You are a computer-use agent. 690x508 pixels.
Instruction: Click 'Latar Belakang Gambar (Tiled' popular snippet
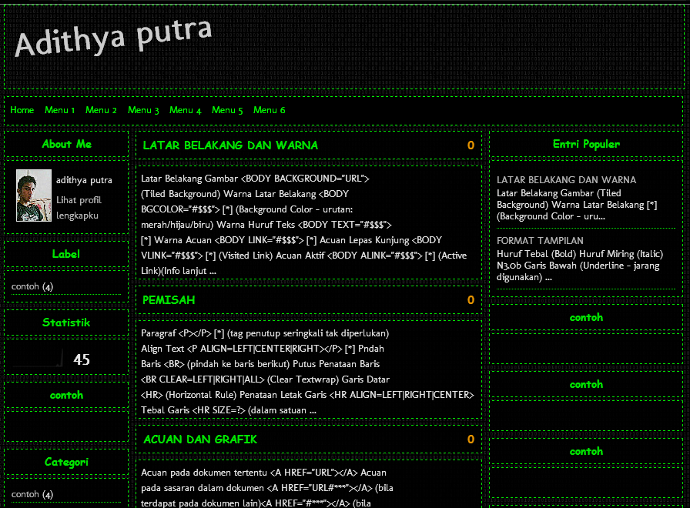pyautogui.click(x=559, y=193)
